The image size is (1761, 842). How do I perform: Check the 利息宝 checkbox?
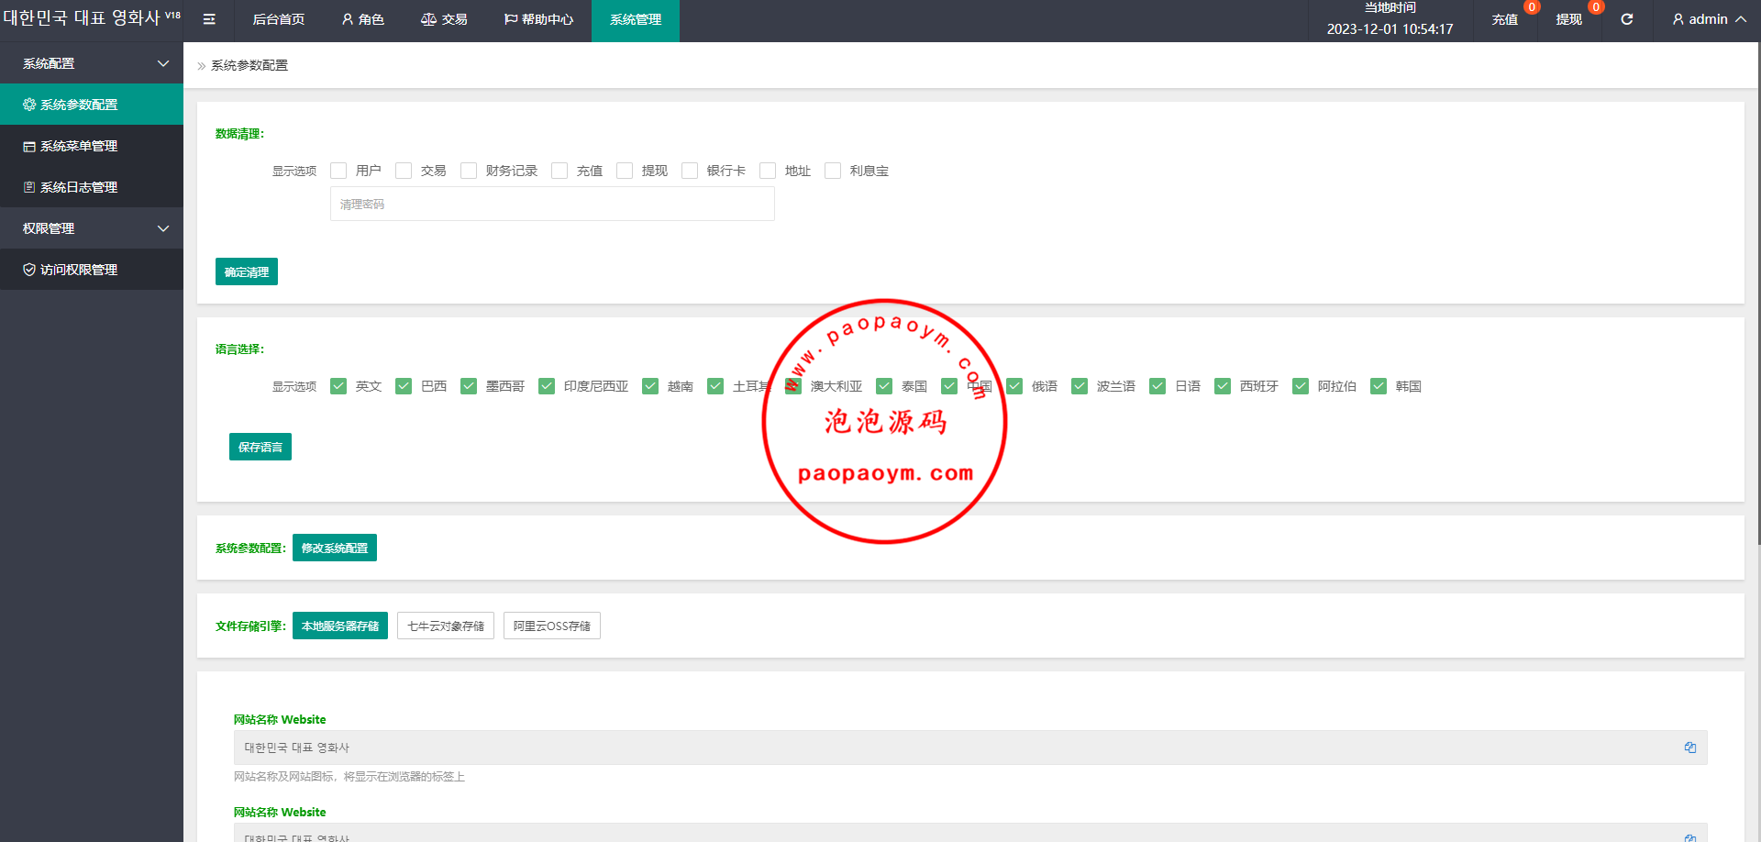click(833, 171)
